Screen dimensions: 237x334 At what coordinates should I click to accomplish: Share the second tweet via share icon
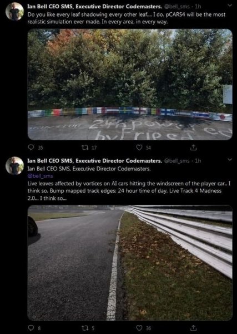click(193, 328)
